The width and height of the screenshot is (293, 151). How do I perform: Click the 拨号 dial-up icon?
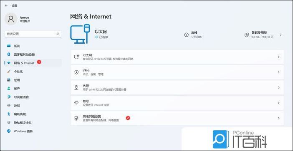click(76, 103)
